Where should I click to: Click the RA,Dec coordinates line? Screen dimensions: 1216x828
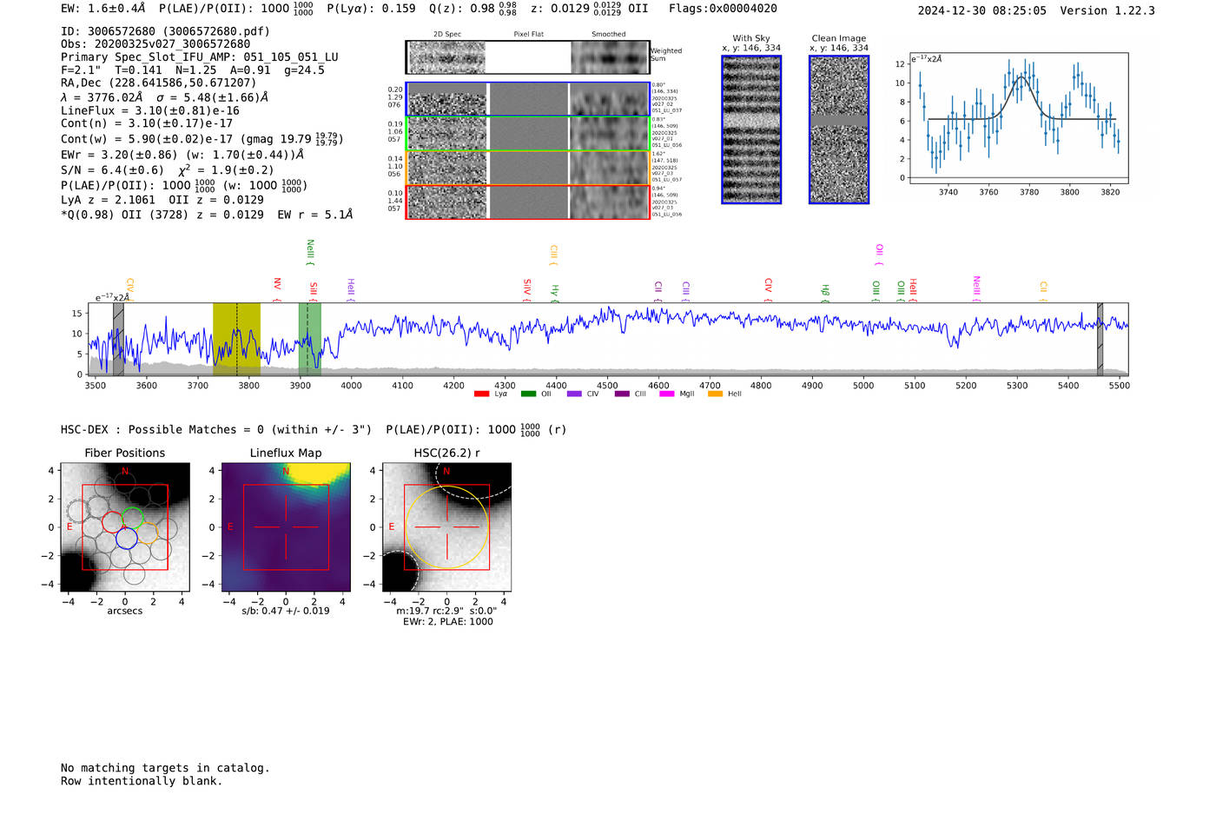pos(158,83)
